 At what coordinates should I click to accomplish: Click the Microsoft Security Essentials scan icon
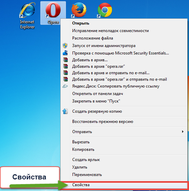click(65, 53)
